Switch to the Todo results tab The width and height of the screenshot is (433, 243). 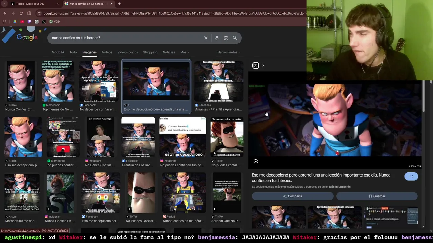pyautogui.click(x=73, y=52)
